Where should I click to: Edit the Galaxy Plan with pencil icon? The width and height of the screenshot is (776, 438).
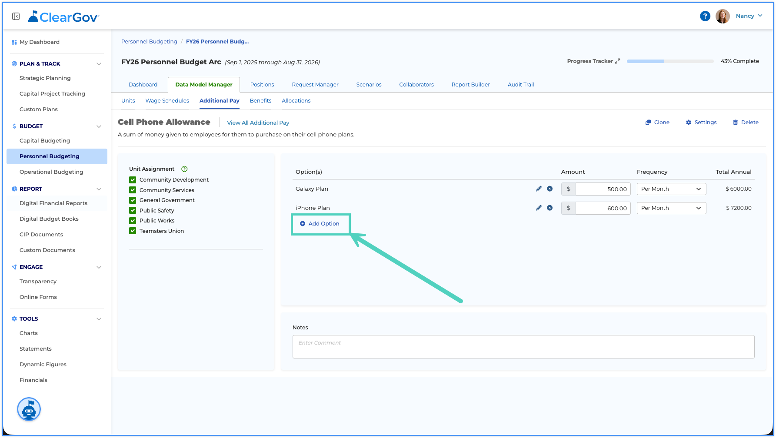tap(539, 189)
